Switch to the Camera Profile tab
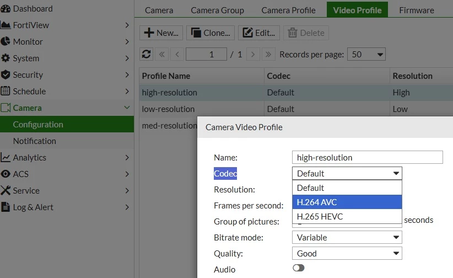 pos(288,10)
